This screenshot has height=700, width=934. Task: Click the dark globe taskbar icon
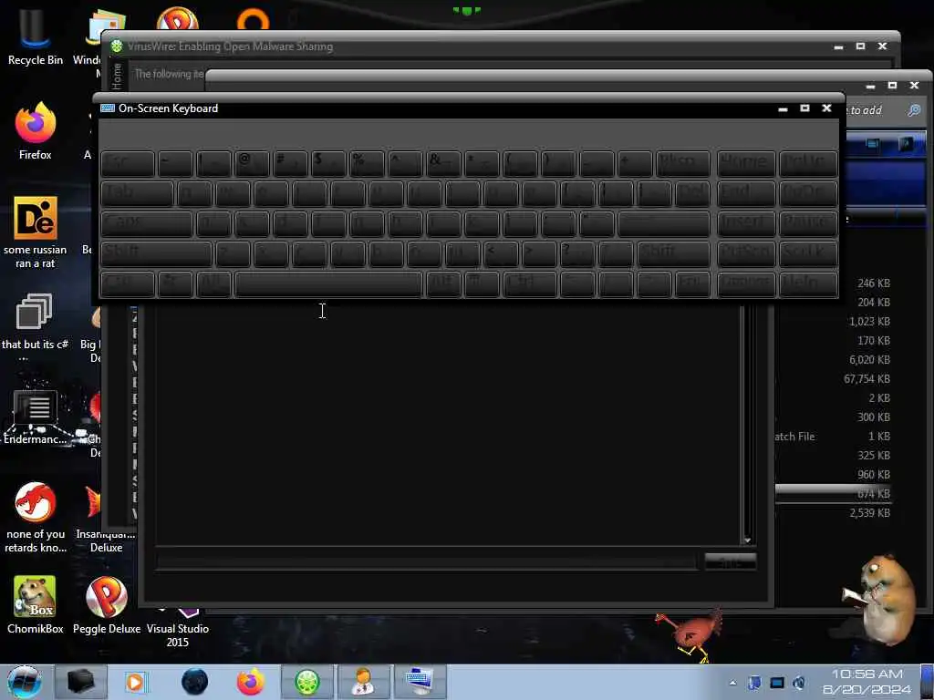click(195, 682)
